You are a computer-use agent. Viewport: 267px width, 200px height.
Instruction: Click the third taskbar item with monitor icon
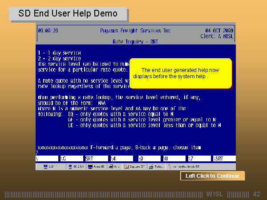(x=97, y=167)
